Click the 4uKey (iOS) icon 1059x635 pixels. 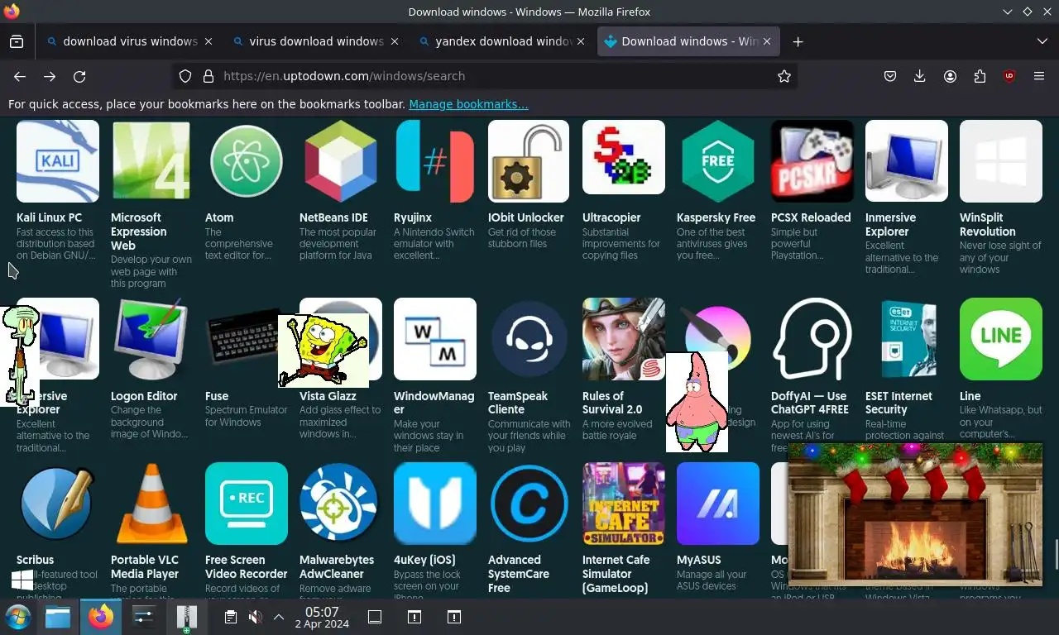(435, 504)
